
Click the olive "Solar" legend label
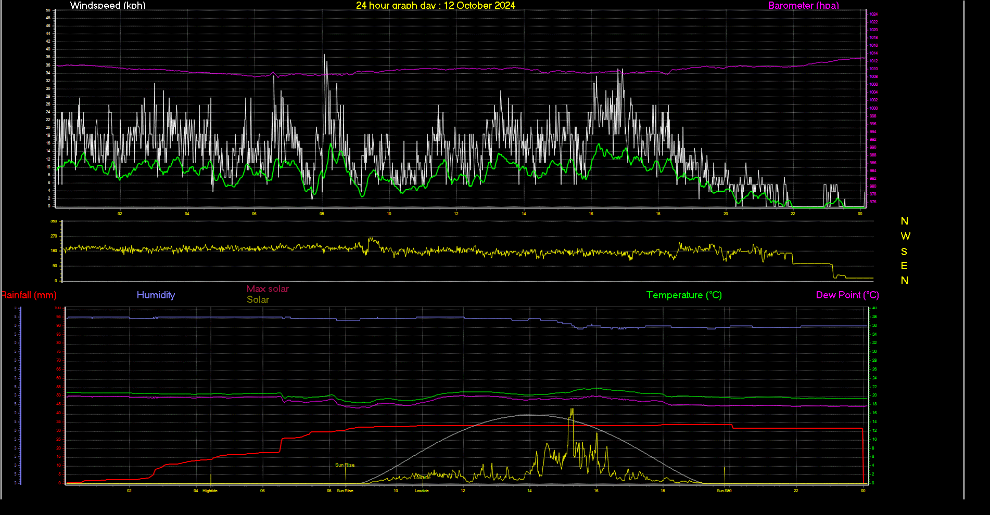pos(258,300)
